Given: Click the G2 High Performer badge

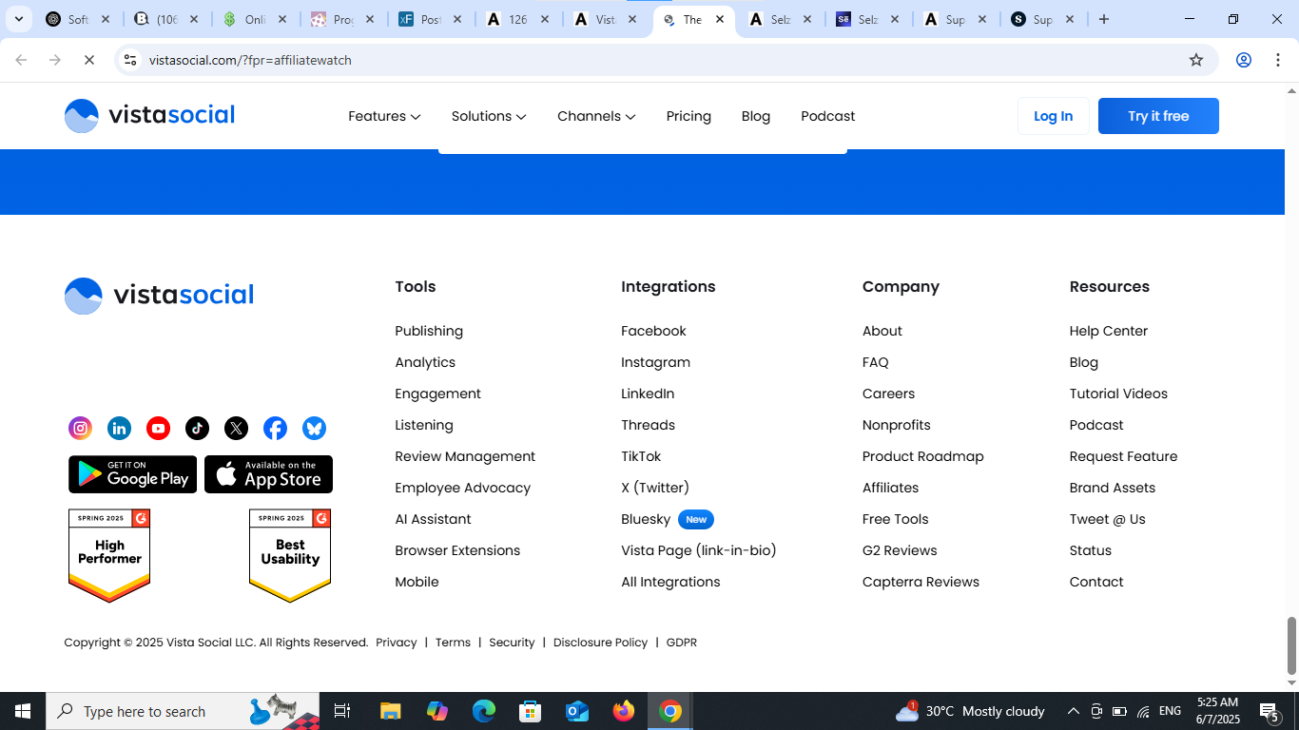Looking at the screenshot, I should tap(109, 556).
